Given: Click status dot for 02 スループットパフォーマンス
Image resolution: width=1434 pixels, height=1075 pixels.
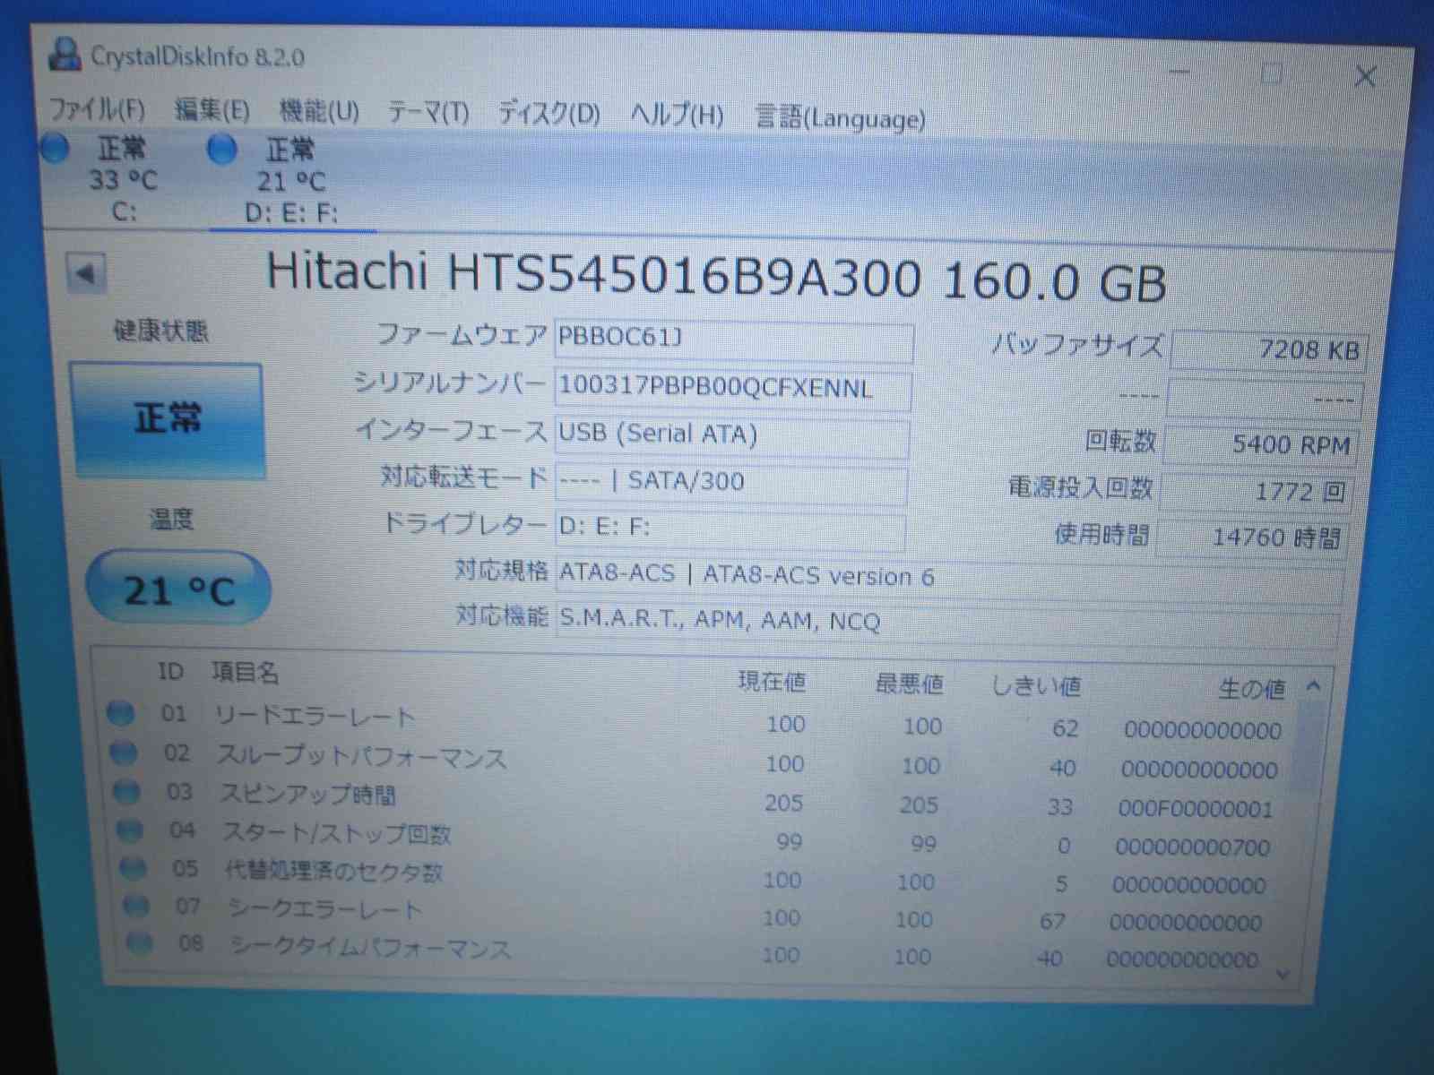Looking at the screenshot, I should [x=124, y=752].
